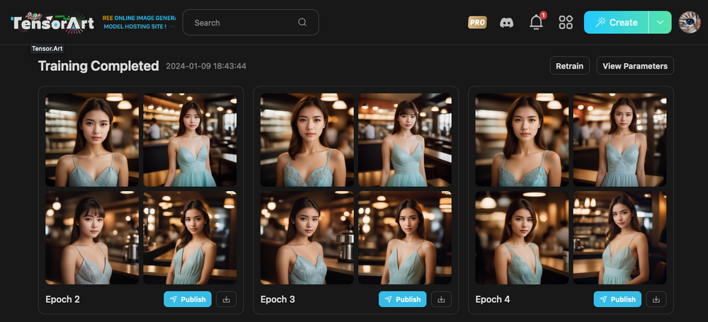Open the notifications bell

[536, 23]
